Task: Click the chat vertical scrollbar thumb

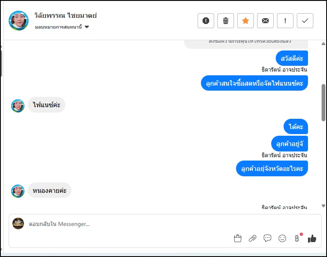Action: [x=323, y=102]
